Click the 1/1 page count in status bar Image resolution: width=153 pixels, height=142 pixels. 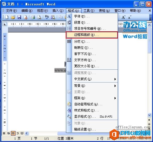pos(46,139)
